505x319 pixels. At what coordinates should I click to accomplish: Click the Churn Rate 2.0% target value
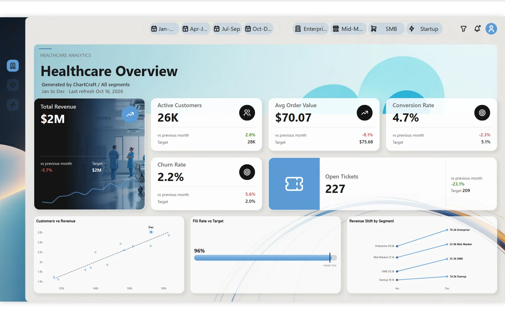point(250,201)
